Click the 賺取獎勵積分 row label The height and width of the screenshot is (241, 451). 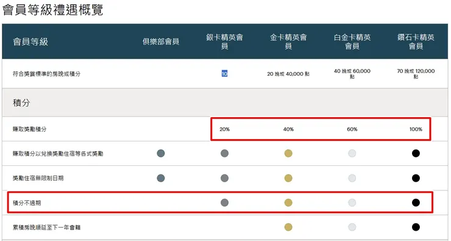[30, 129]
